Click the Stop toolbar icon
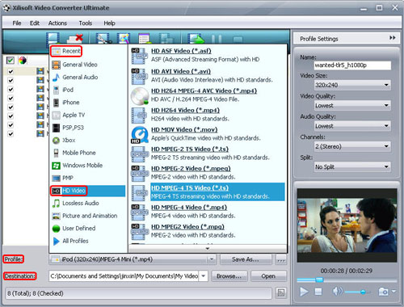The image size is (404, 307). [238, 40]
